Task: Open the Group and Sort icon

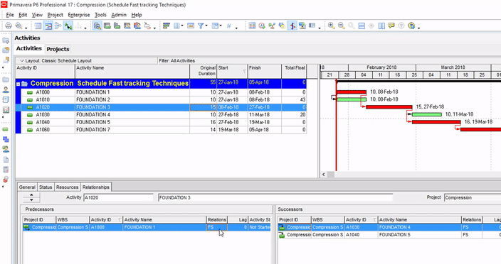Action: (x=215, y=26)
